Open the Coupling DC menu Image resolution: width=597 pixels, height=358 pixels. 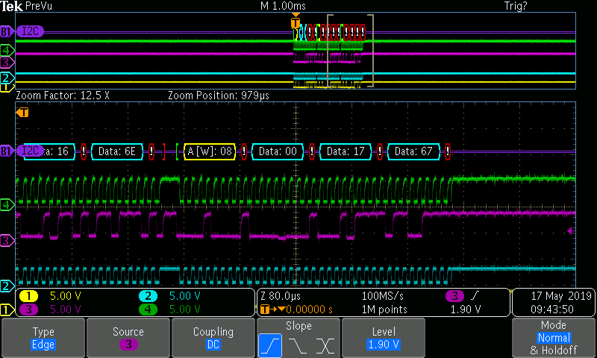(x=213, y=338)
